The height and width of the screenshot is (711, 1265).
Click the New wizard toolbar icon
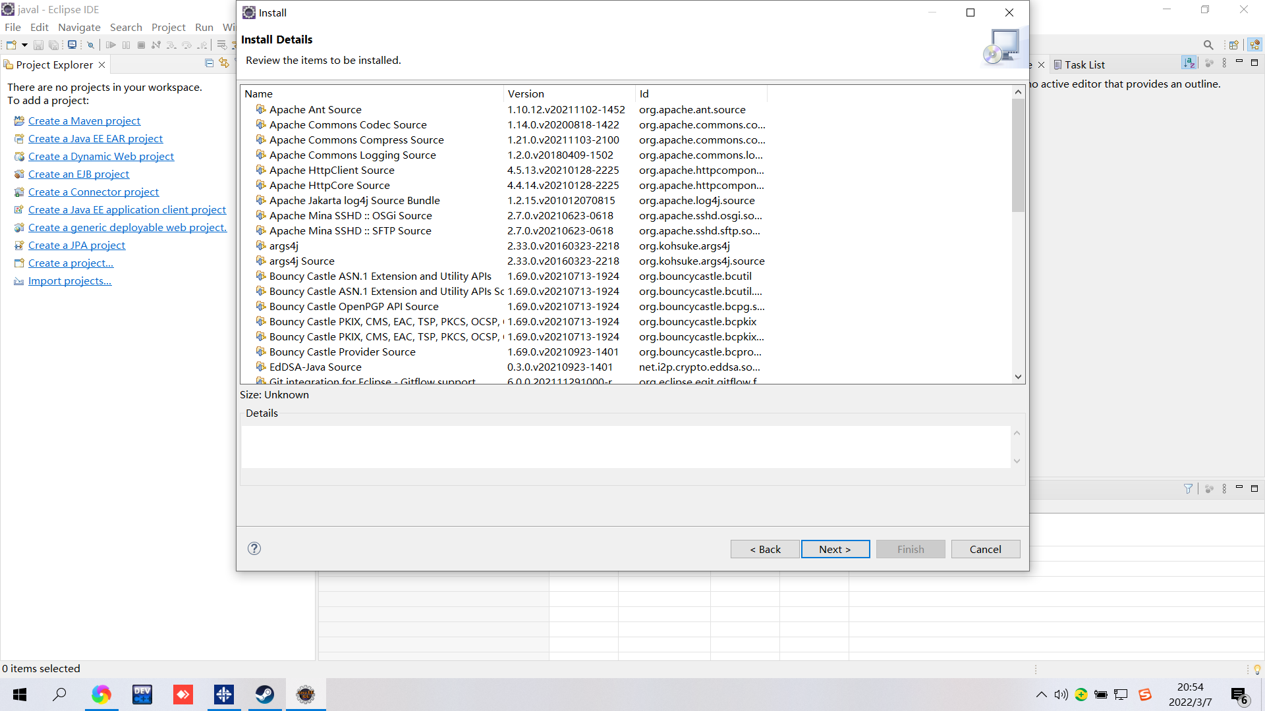11,45
